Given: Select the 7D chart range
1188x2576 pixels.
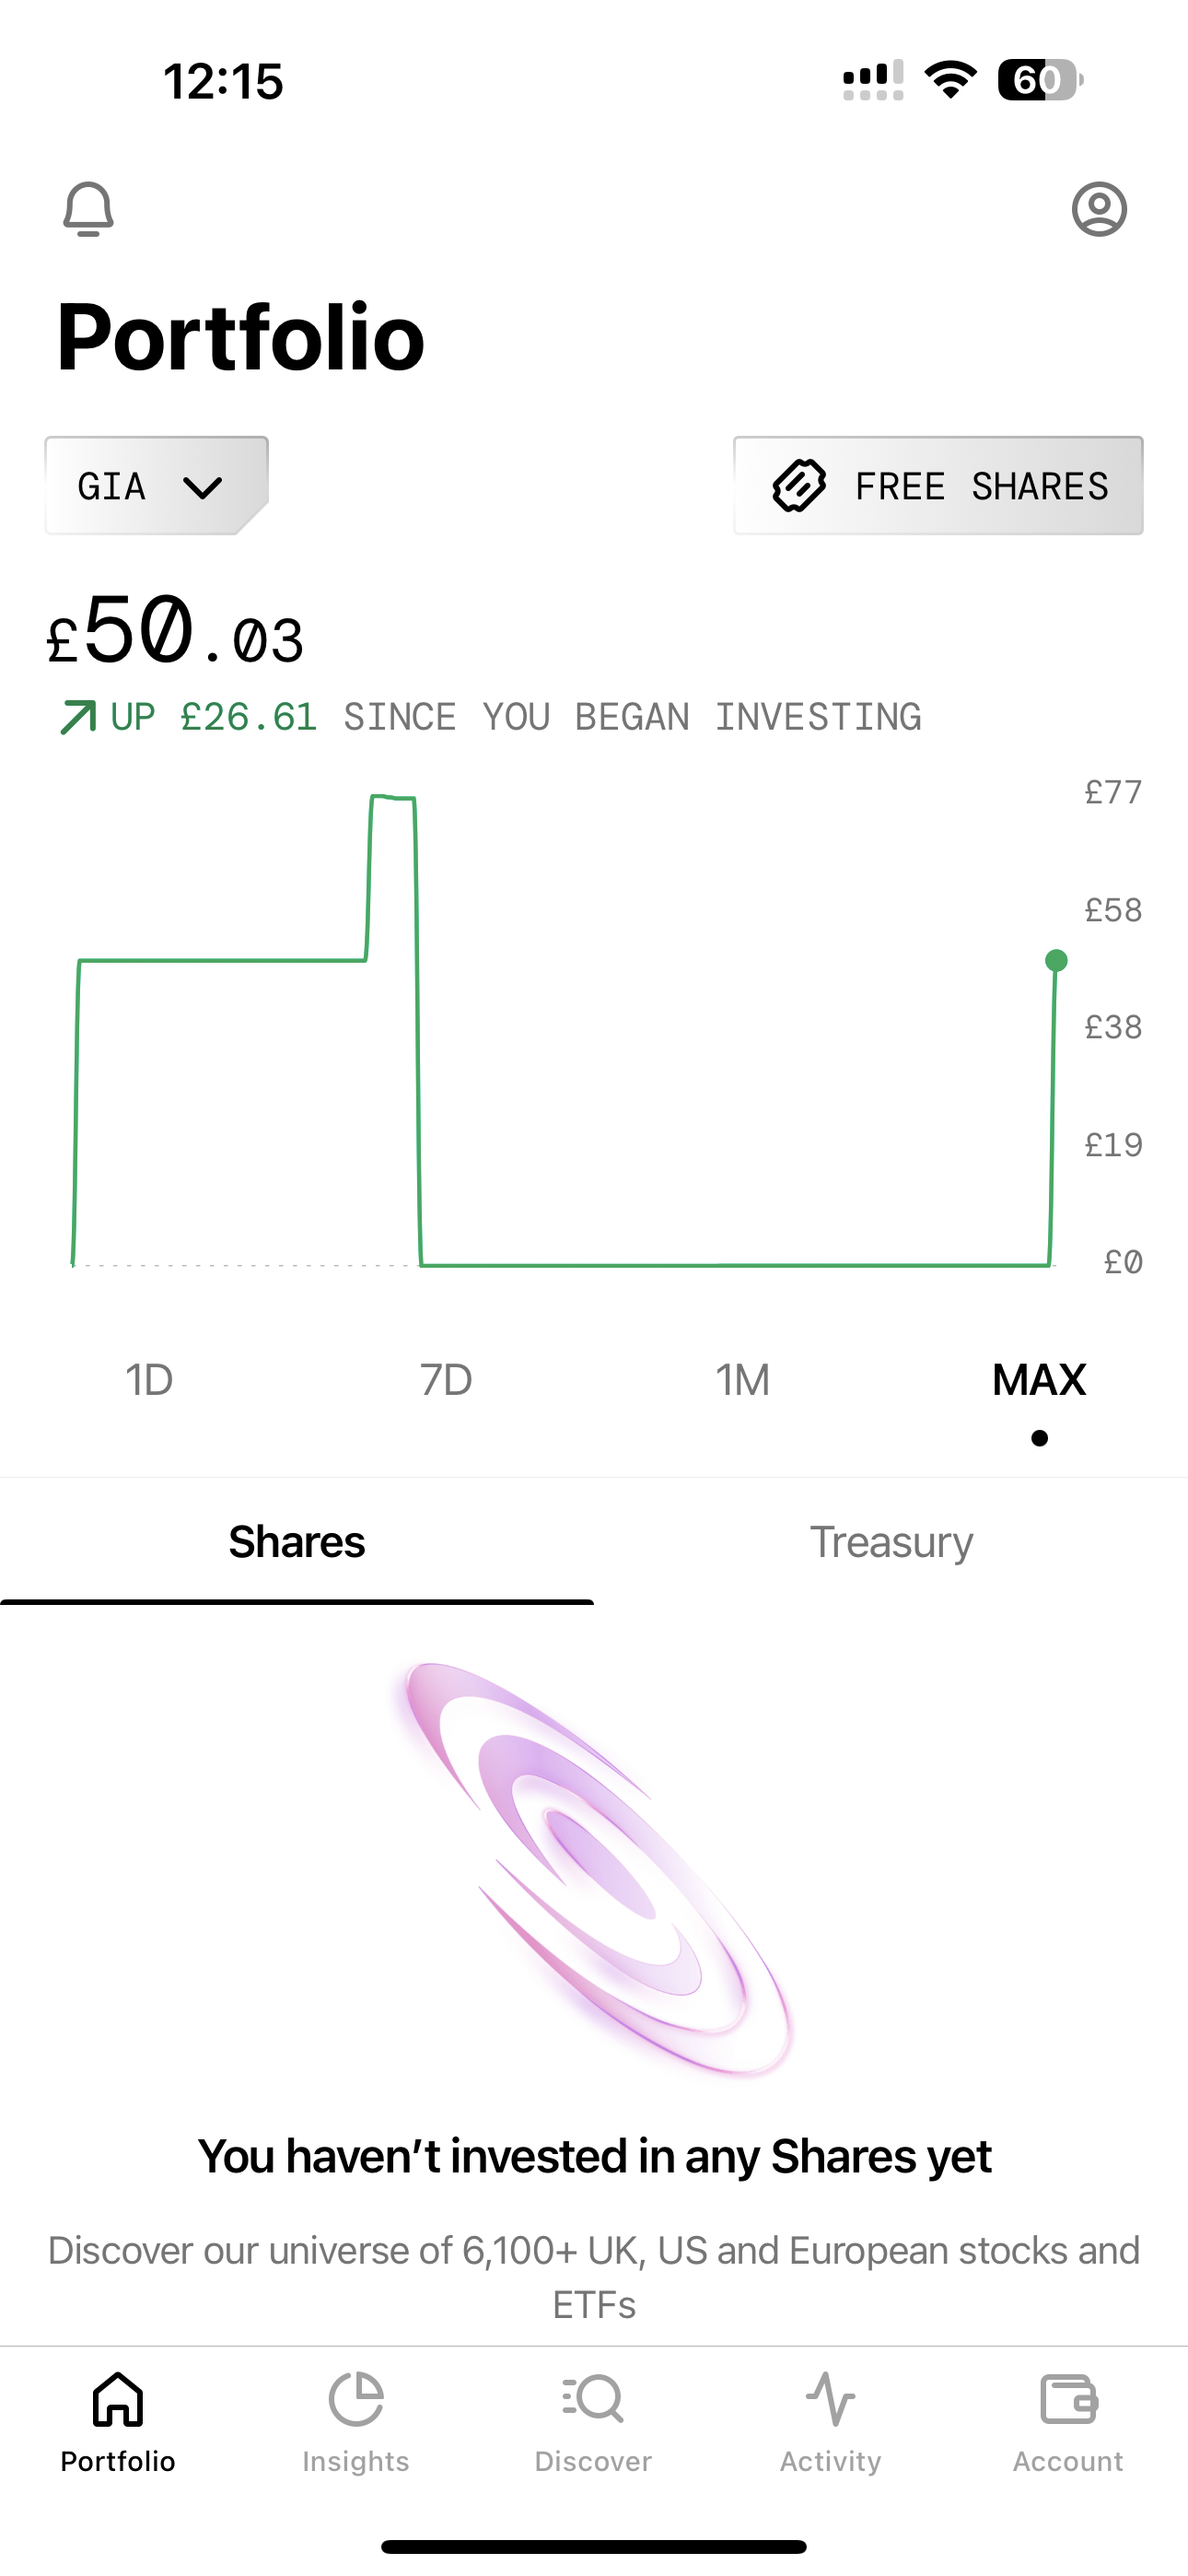Looking at the screenshot, I should (x=445, y=1380).
